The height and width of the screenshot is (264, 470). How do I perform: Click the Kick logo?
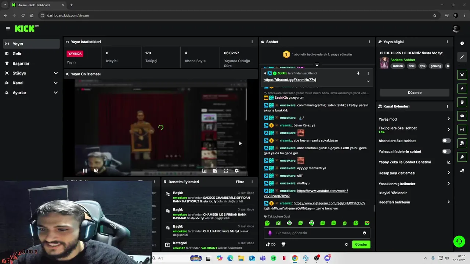coord(27,29)
